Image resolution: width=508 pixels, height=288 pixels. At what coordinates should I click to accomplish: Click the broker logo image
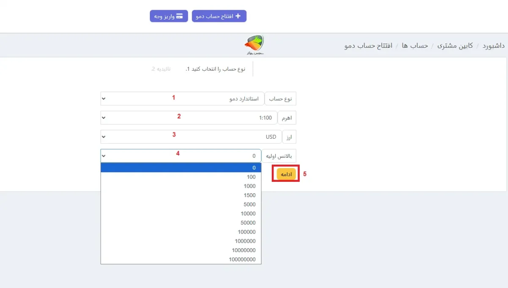[x=254, y=45]
